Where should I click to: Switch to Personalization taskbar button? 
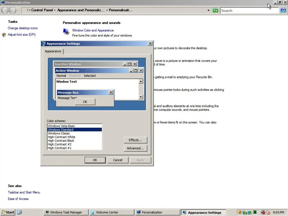(157, 212)
